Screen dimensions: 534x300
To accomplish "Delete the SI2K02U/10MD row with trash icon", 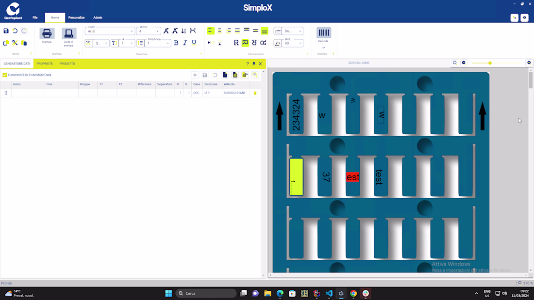I will click(x=255, y=93).
